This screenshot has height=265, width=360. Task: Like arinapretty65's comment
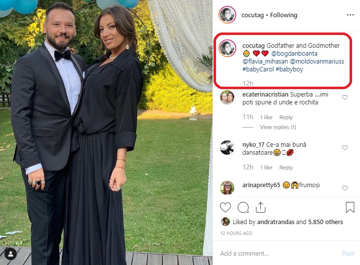[345, 188]
